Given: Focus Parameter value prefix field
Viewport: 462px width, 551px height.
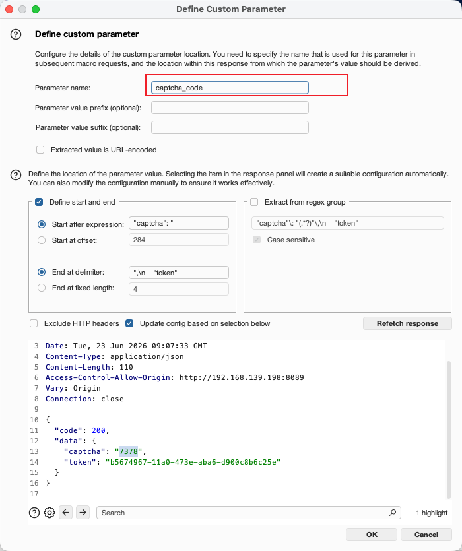Looking at the screenshot, I should 230,108.
